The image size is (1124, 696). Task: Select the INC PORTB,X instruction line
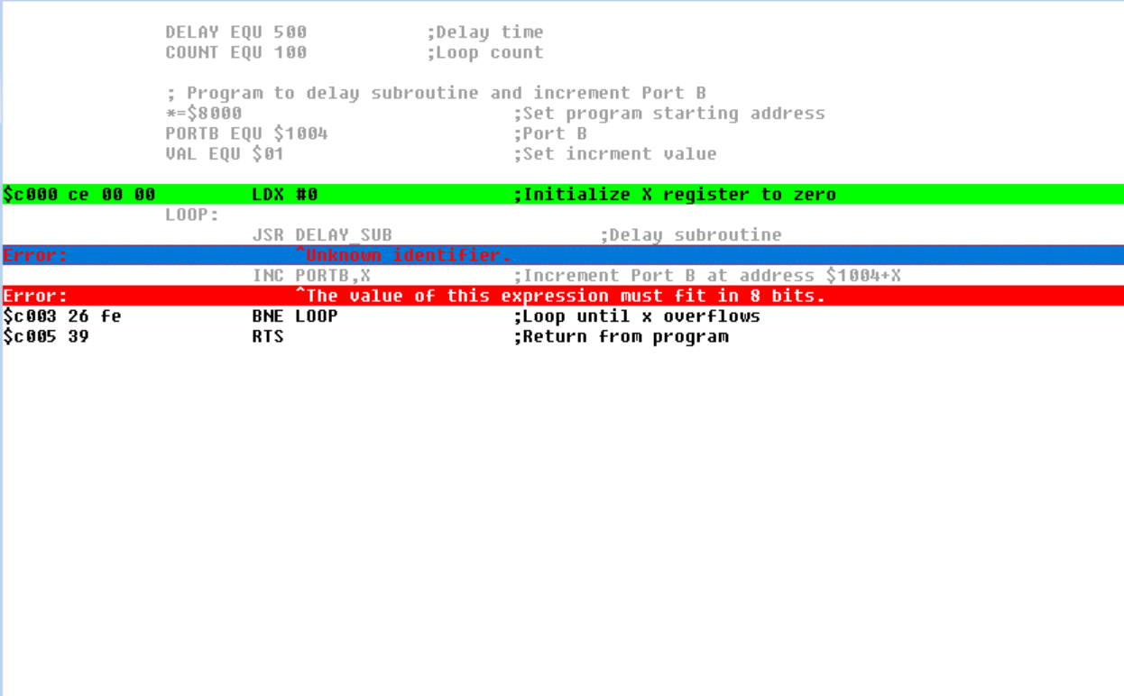click(307, 275)
